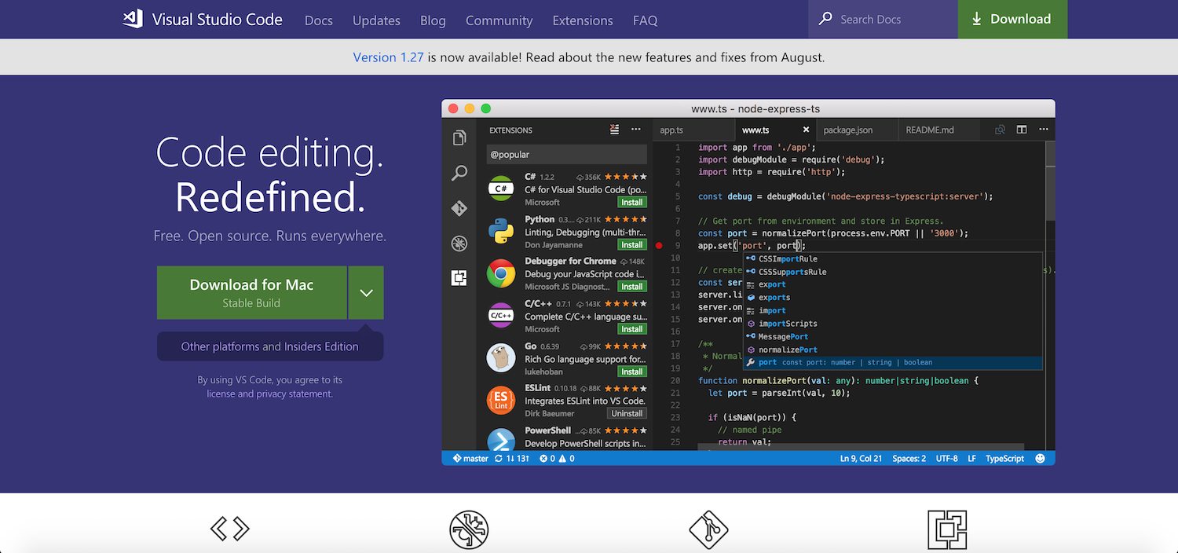The image size is (1178, 553).
Task: Click the Search Docs input field
Action: pos(883,19)
